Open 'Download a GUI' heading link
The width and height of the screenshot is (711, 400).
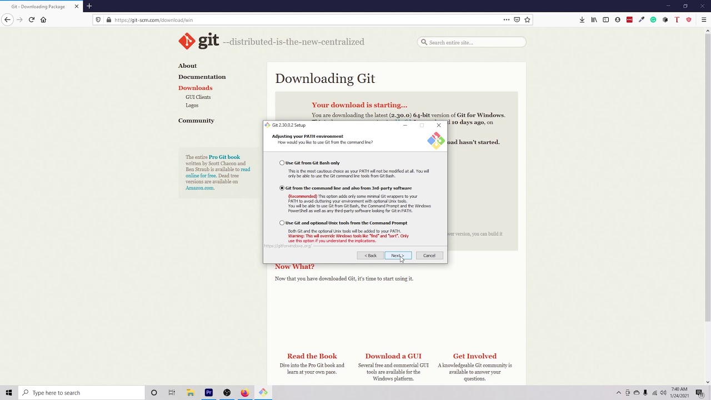coord(393,356)
